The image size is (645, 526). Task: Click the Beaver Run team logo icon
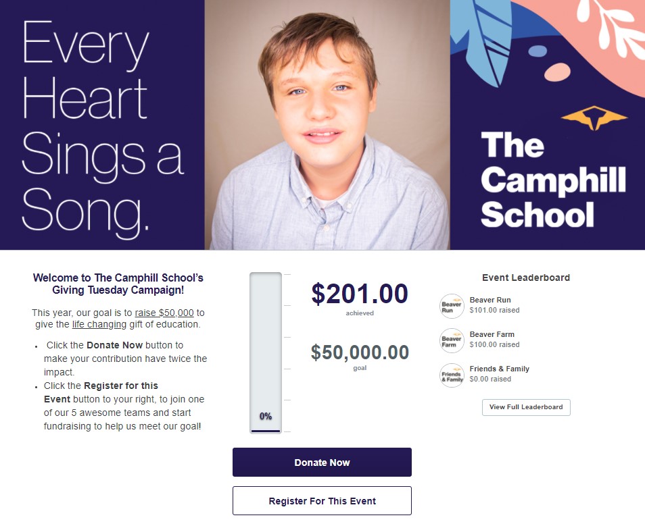tap(452, 306)
